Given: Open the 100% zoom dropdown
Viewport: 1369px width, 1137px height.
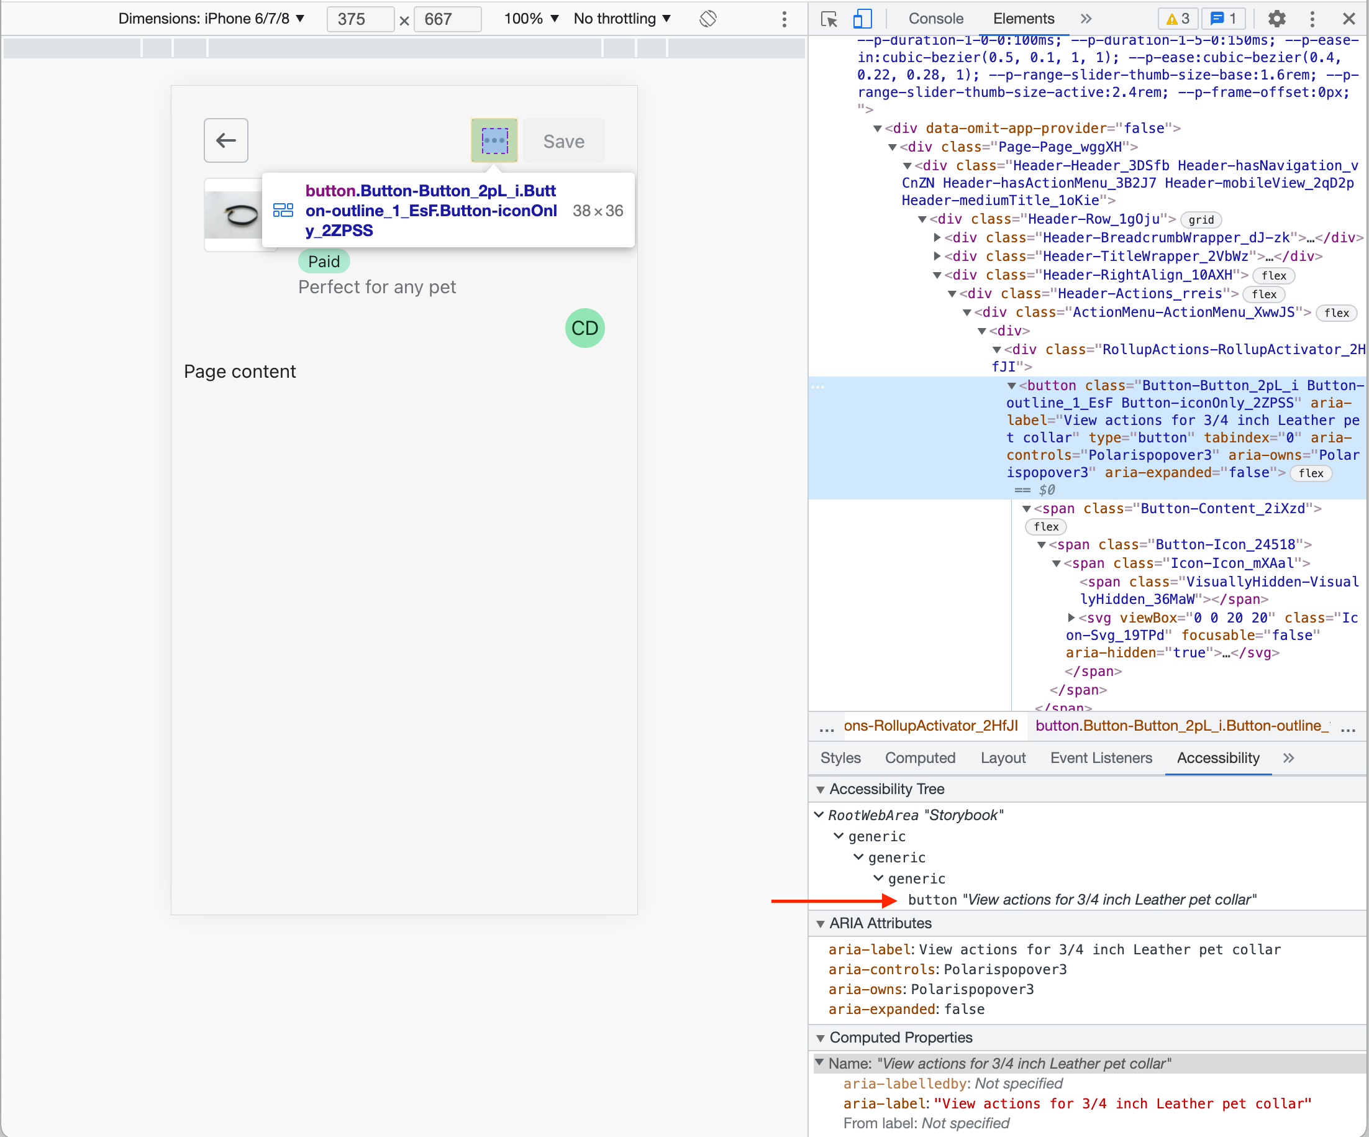Looking at the screenshot, I should coord(530,19).
